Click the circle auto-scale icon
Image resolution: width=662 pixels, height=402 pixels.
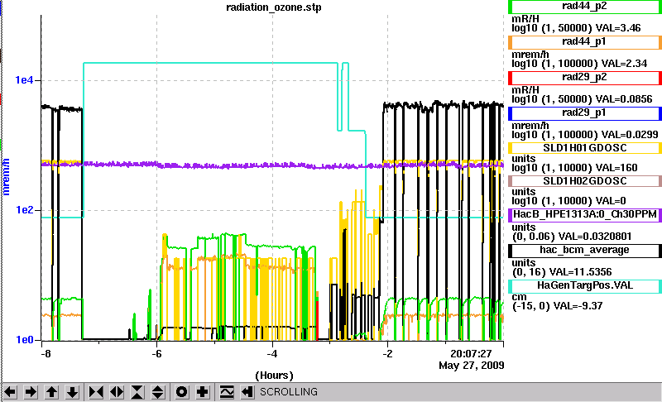181,392
